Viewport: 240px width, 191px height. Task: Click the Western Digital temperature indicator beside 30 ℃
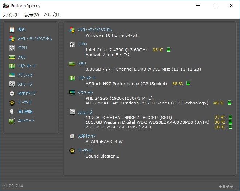[231, 122]
